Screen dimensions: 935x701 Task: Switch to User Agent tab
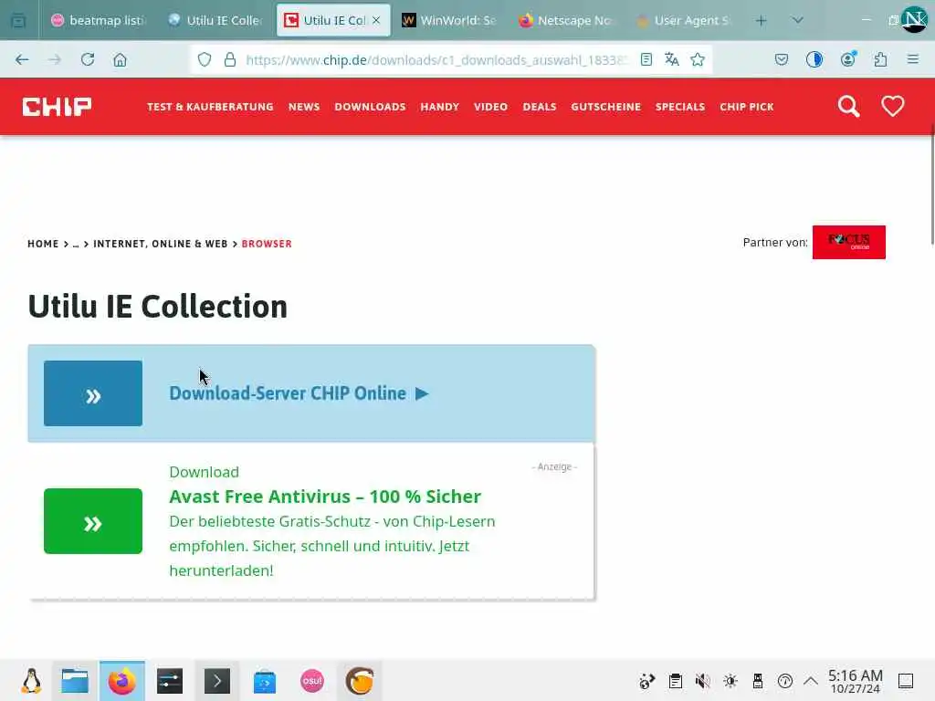tap(683, 20)
